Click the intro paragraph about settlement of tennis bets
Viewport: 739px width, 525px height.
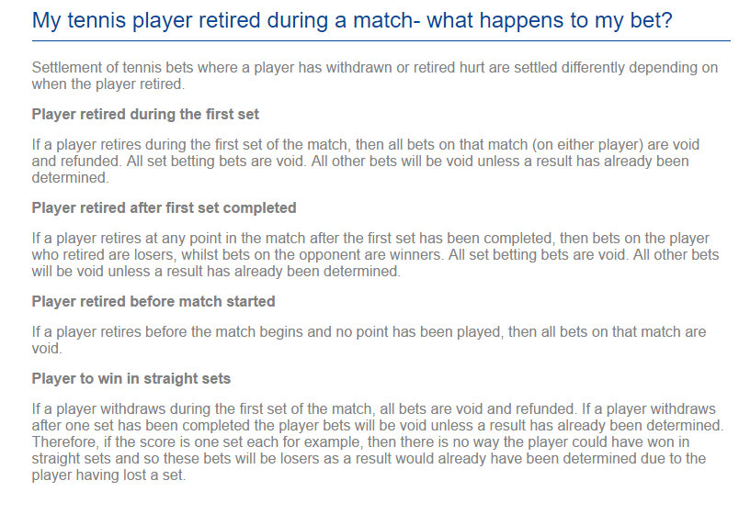375,76
